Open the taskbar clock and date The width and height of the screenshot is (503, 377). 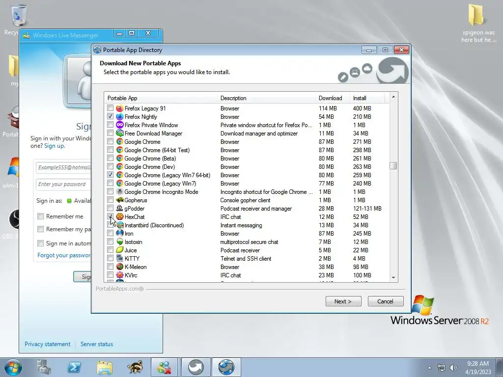478,368
